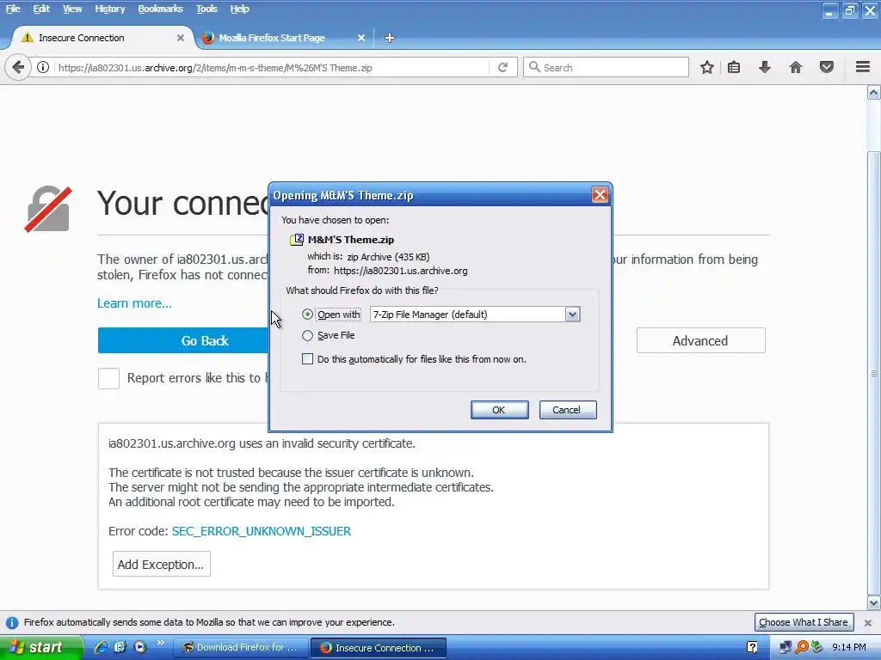Screen dimensions: 881x660
Task: Select the Open with radio button
Action: point(307,315)
